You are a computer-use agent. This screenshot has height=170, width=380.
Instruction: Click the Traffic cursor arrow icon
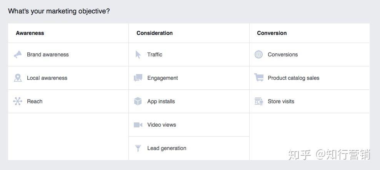[138, 54]
